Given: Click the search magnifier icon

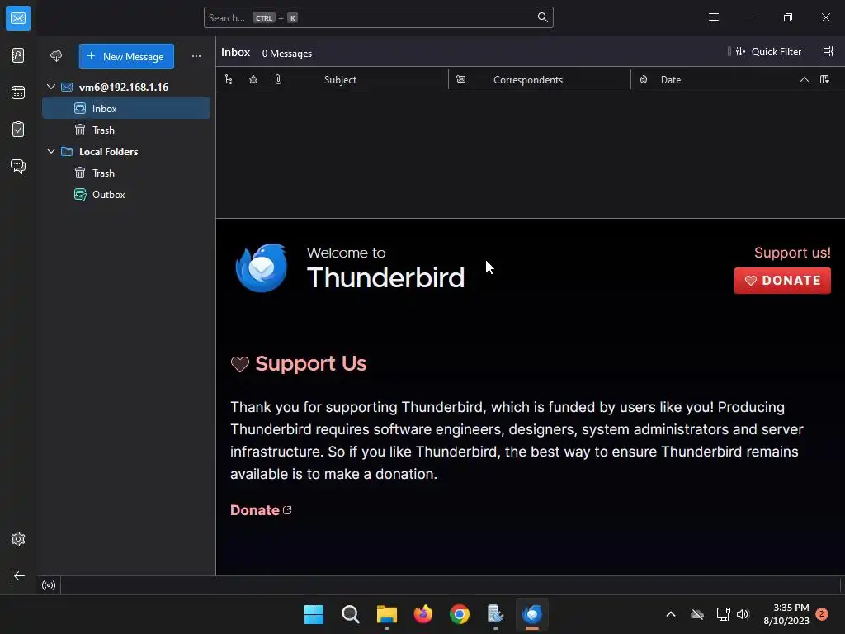Looking at the screenshot, I should (x=543, y=18).
